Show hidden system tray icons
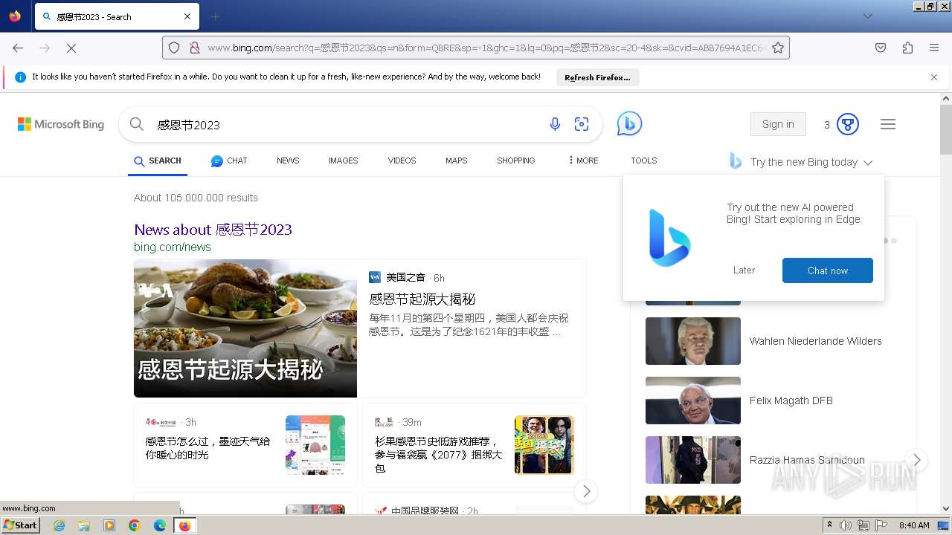 pyautogui.click(x=829, y=525)
